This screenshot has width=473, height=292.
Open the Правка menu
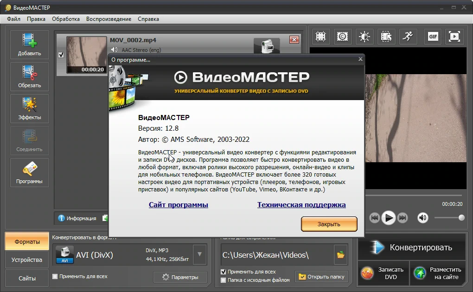[36, 19]
